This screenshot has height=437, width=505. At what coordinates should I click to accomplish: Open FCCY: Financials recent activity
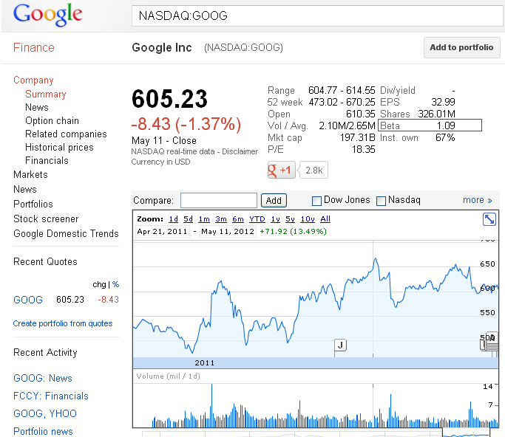51,396
